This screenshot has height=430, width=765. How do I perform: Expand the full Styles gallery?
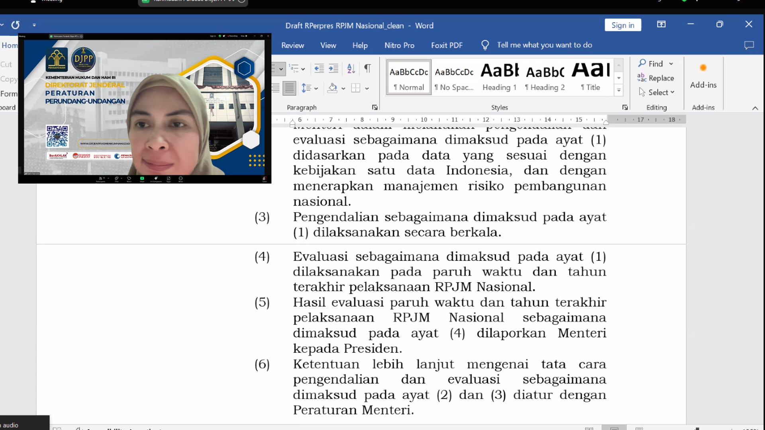coord(619,90)
